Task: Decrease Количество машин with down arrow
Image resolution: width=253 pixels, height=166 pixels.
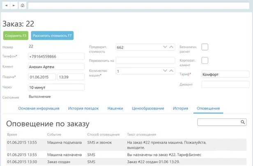Action: tap(165, 71)
